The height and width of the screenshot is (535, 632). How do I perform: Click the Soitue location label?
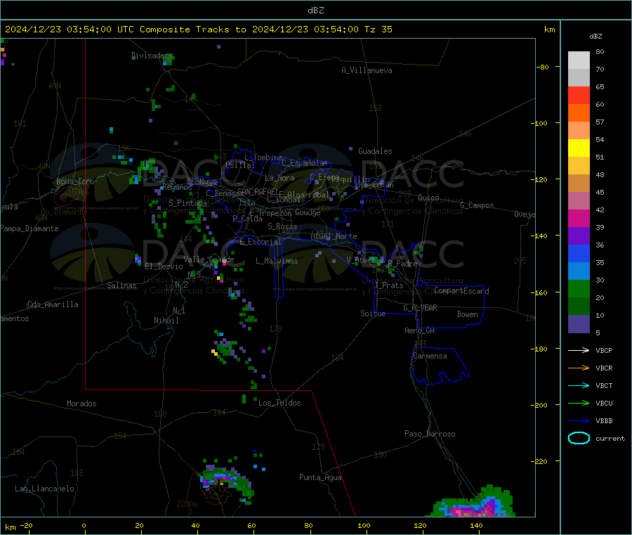(373, 314)
